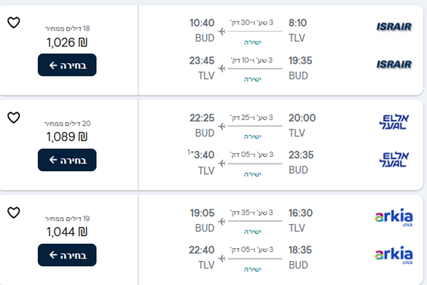Click El Al logo on 23:35 return
The image size is (427, 285).
[x=394, y=160]
